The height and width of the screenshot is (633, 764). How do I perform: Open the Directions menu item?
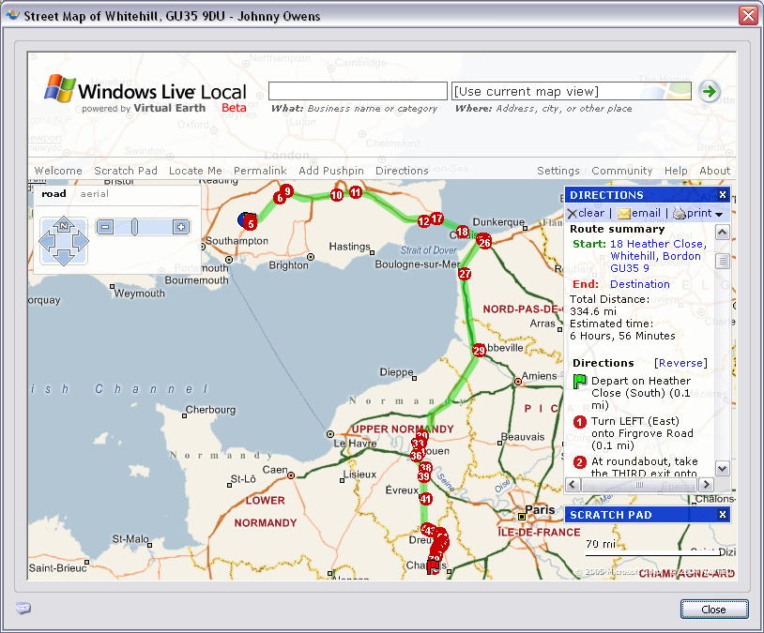coord(402,171)
